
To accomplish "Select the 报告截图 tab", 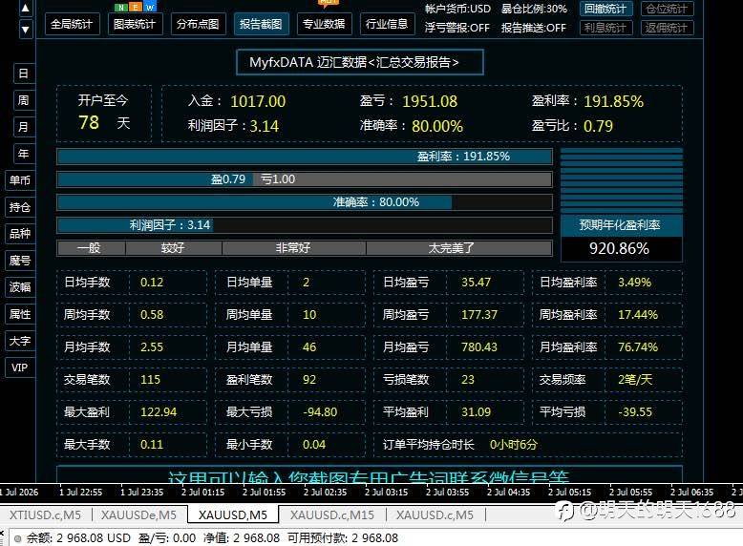I will coord(261,24).
